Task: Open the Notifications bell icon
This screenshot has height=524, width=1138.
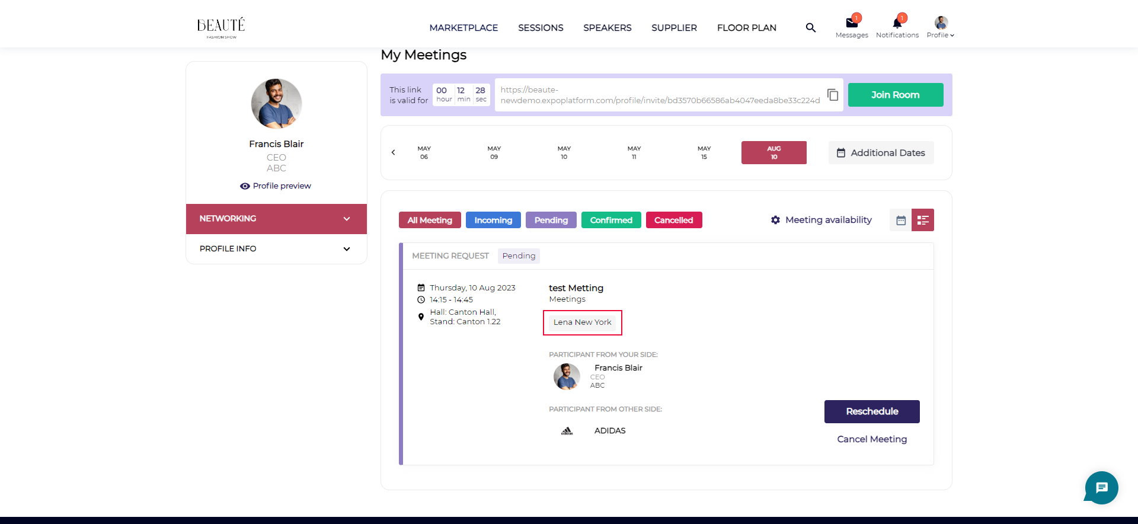Action: click(x=897, y=24)
